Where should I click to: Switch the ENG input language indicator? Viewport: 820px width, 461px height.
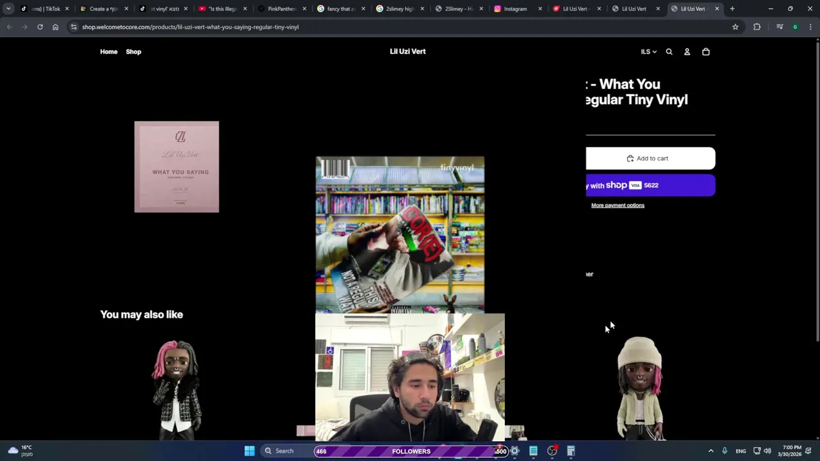[x=741, y=451]
